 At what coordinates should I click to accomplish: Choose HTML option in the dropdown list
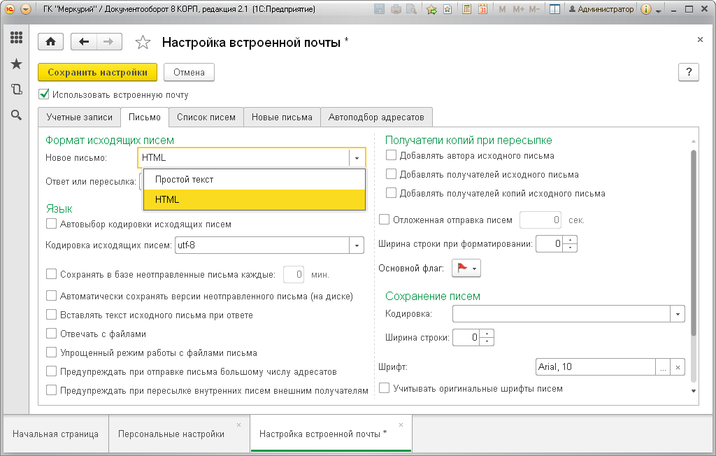[255, 199]
